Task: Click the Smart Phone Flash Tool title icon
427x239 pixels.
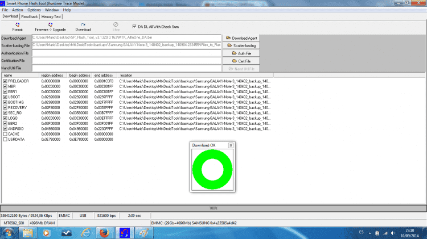Action: tap(3, 3)
